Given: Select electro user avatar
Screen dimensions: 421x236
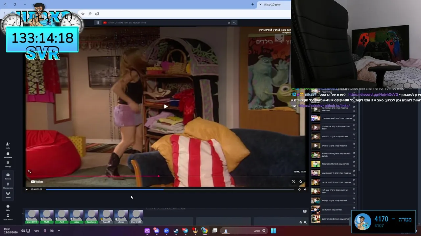Looking at the screenshot, I should (121, 217).
